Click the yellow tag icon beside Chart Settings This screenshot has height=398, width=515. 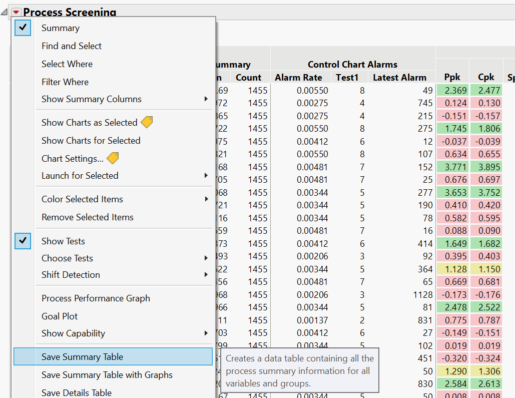click(113, 158)
